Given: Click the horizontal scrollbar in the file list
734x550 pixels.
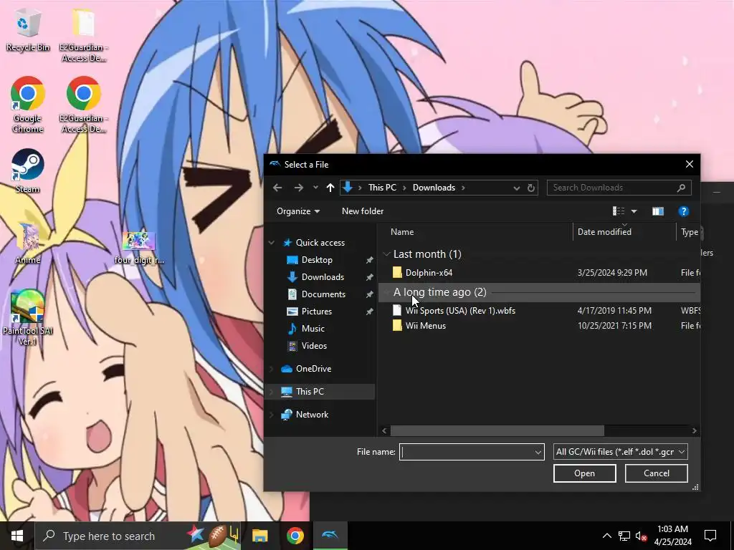Looking at the screenshot, I should coord(497,430).
